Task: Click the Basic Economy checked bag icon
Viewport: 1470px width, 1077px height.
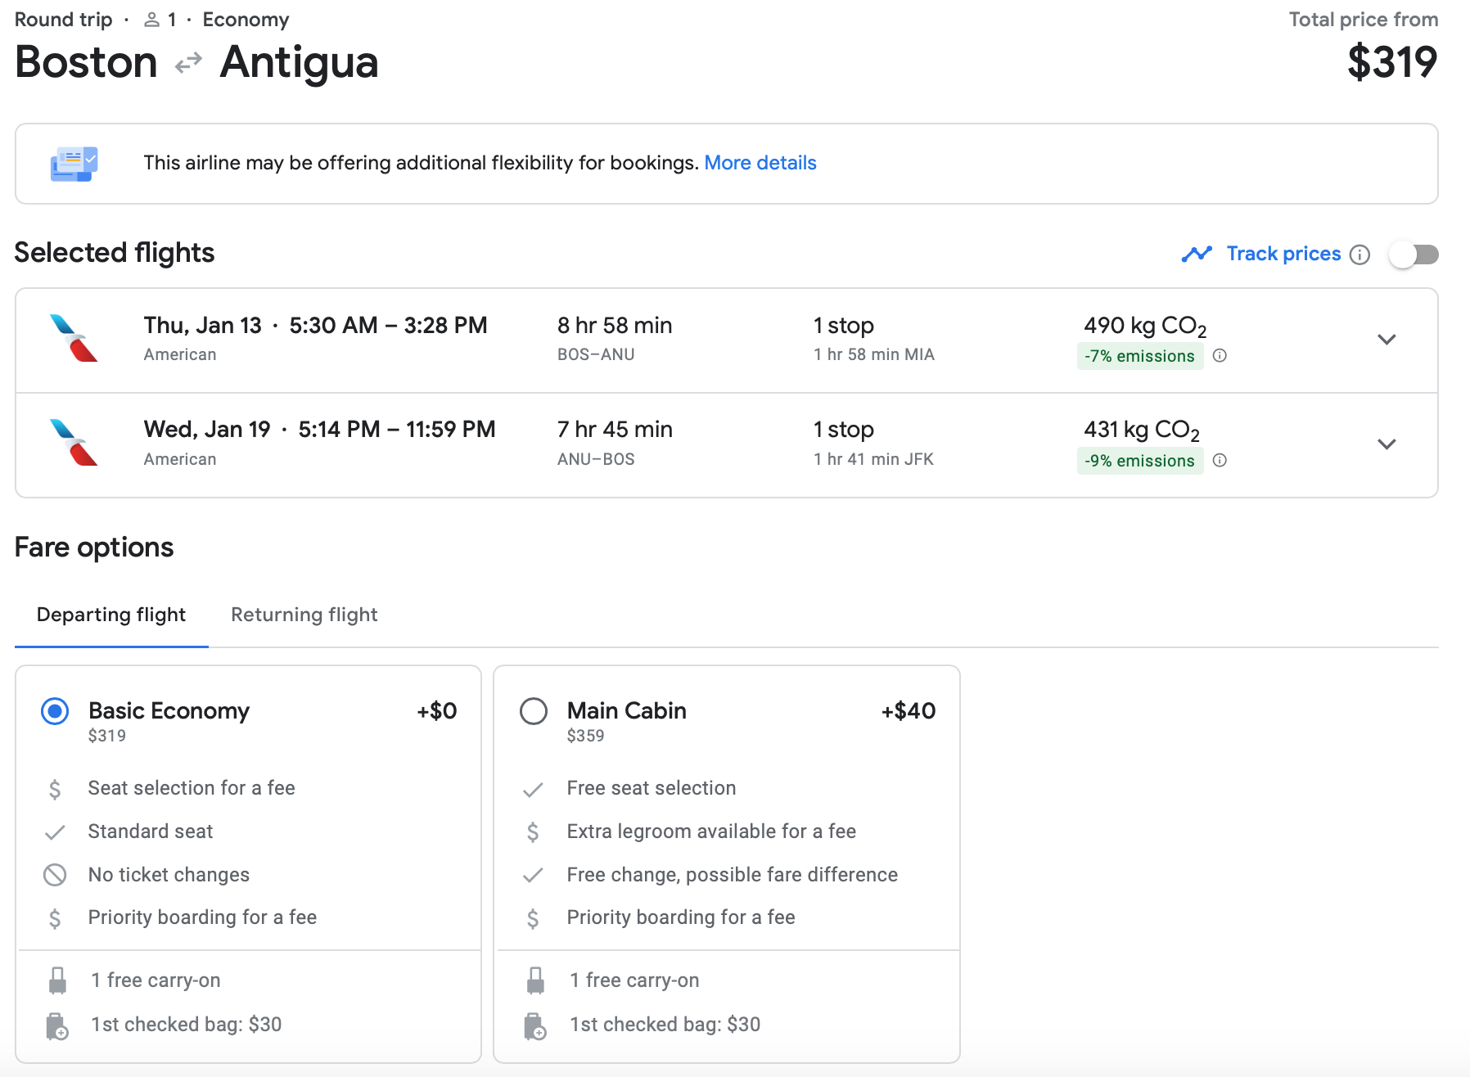Action: [57, 1025]
